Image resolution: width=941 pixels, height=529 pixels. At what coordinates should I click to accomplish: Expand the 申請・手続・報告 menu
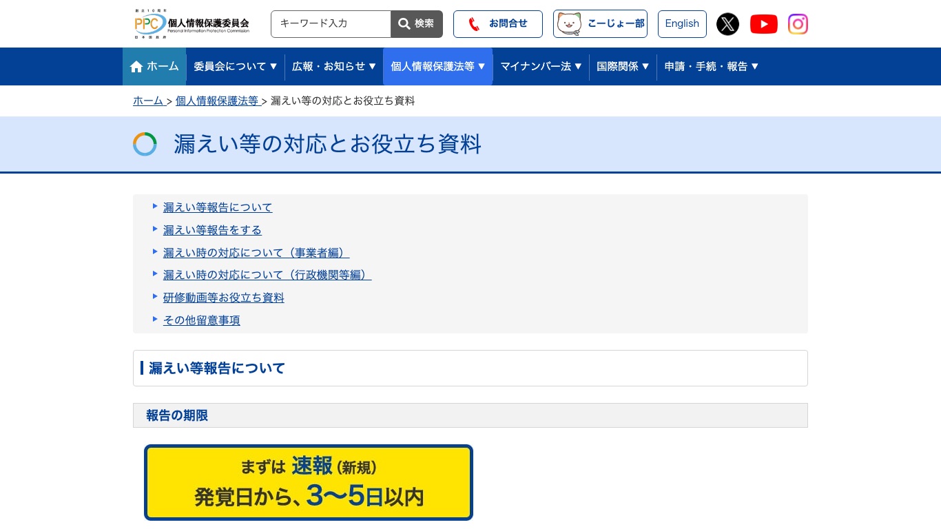712,66
